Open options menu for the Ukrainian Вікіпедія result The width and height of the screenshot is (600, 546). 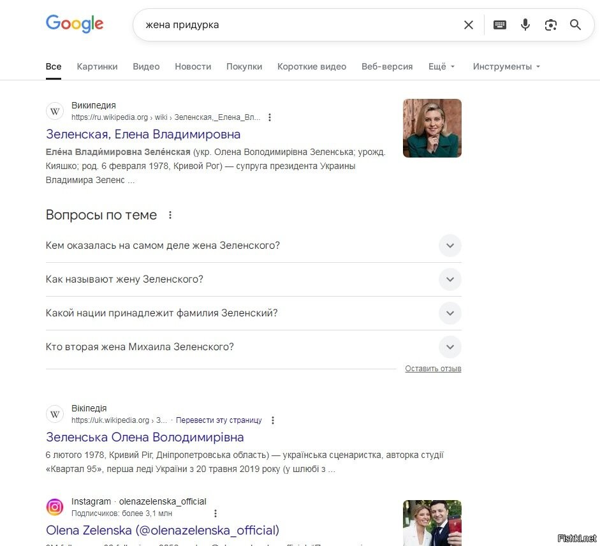(273, 420)
